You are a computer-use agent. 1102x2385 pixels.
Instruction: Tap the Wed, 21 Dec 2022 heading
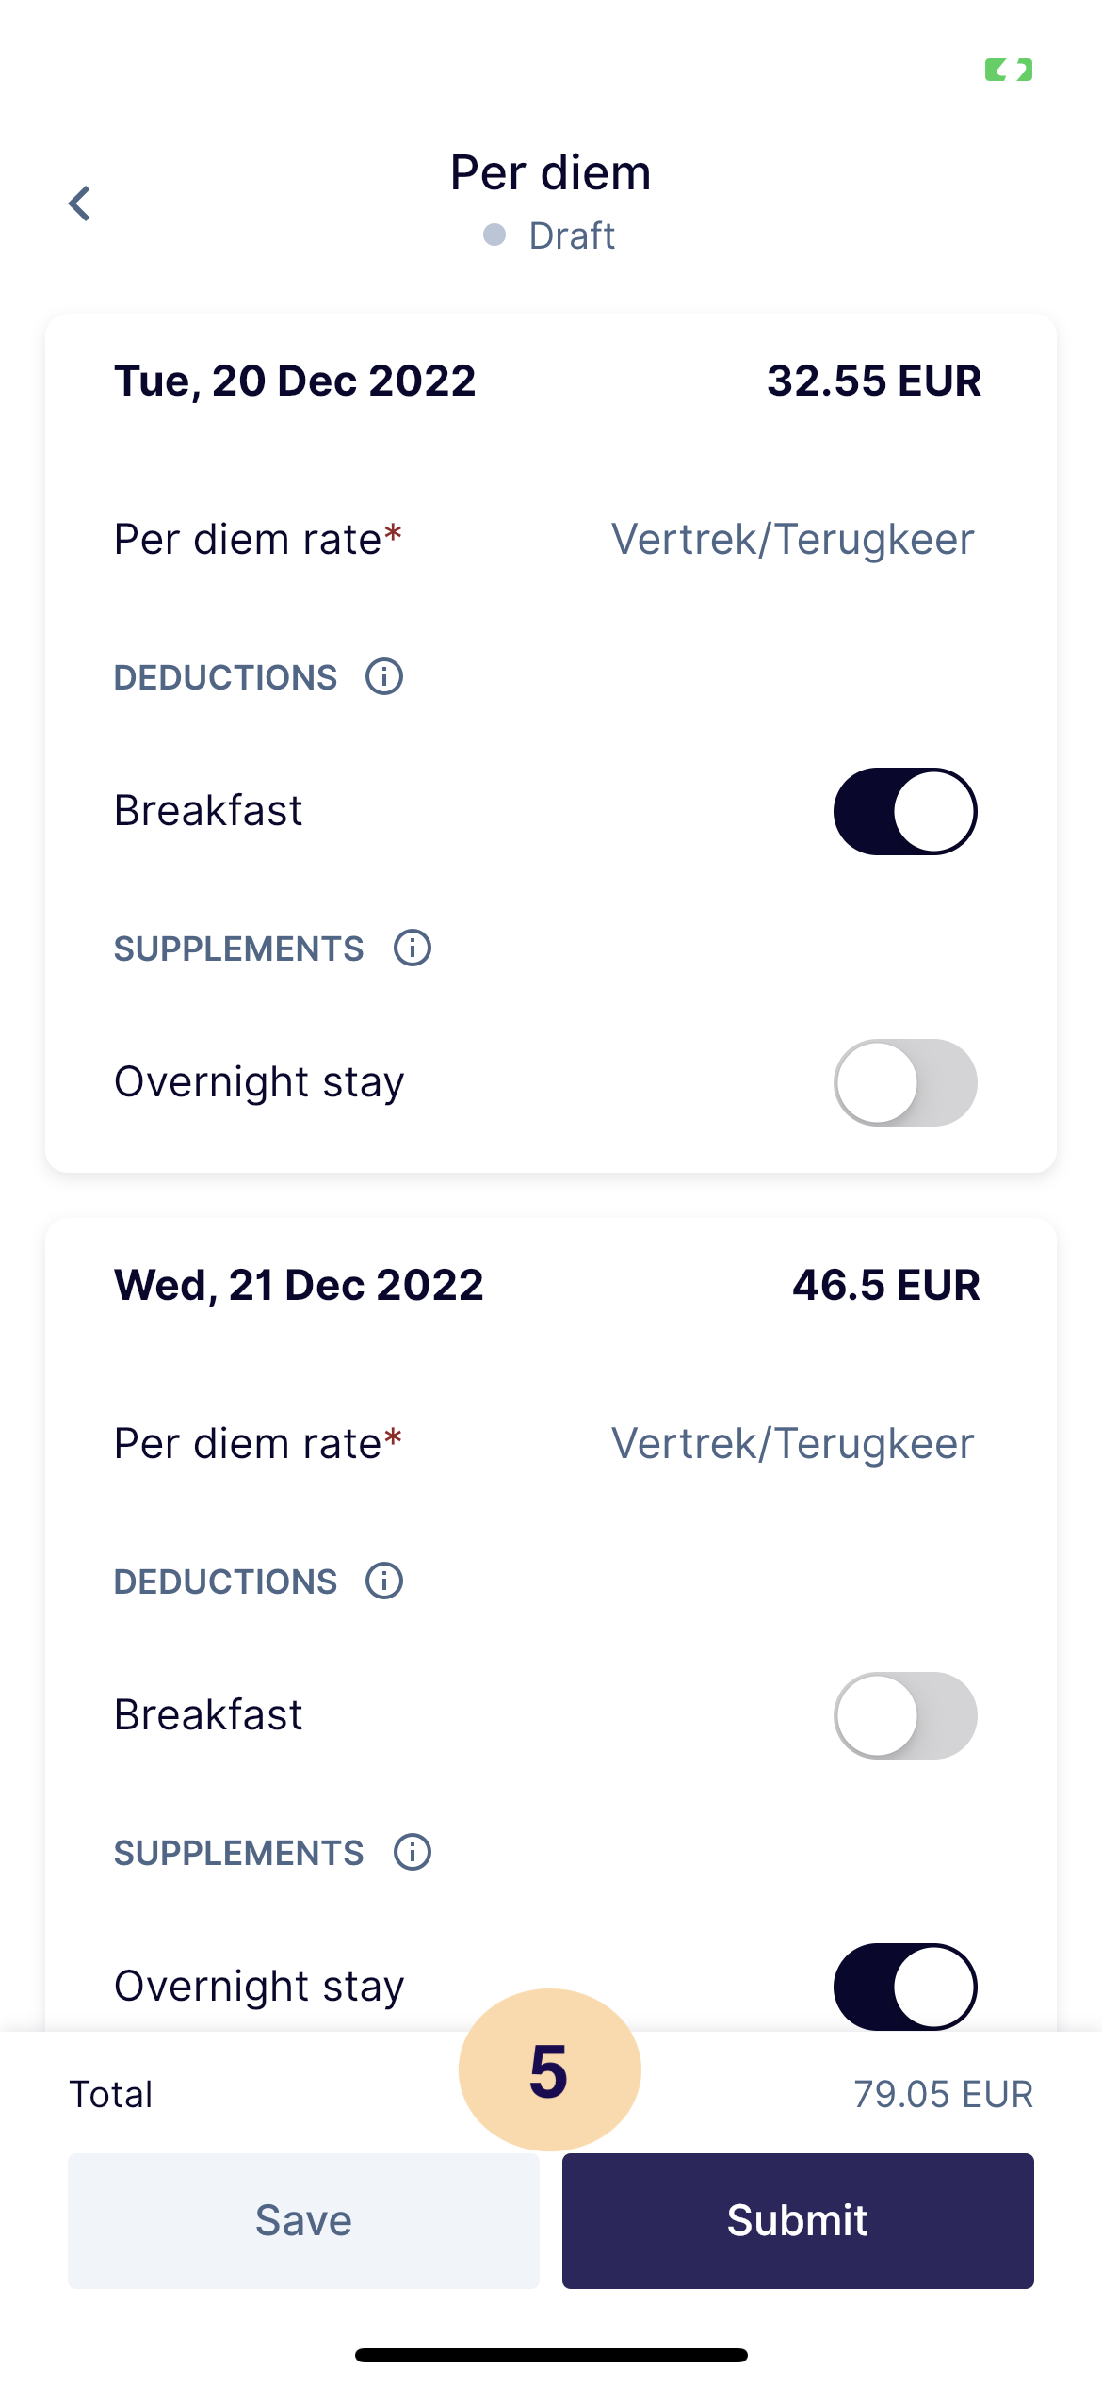(x=299, y=1285)
